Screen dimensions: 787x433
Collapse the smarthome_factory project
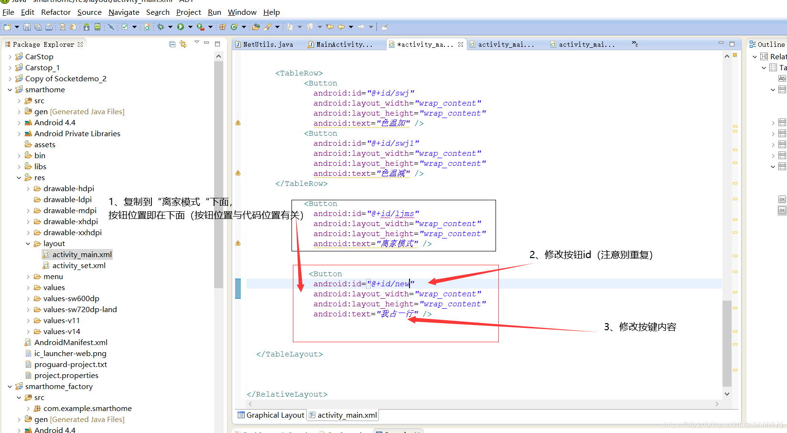[x=10, y=386]
